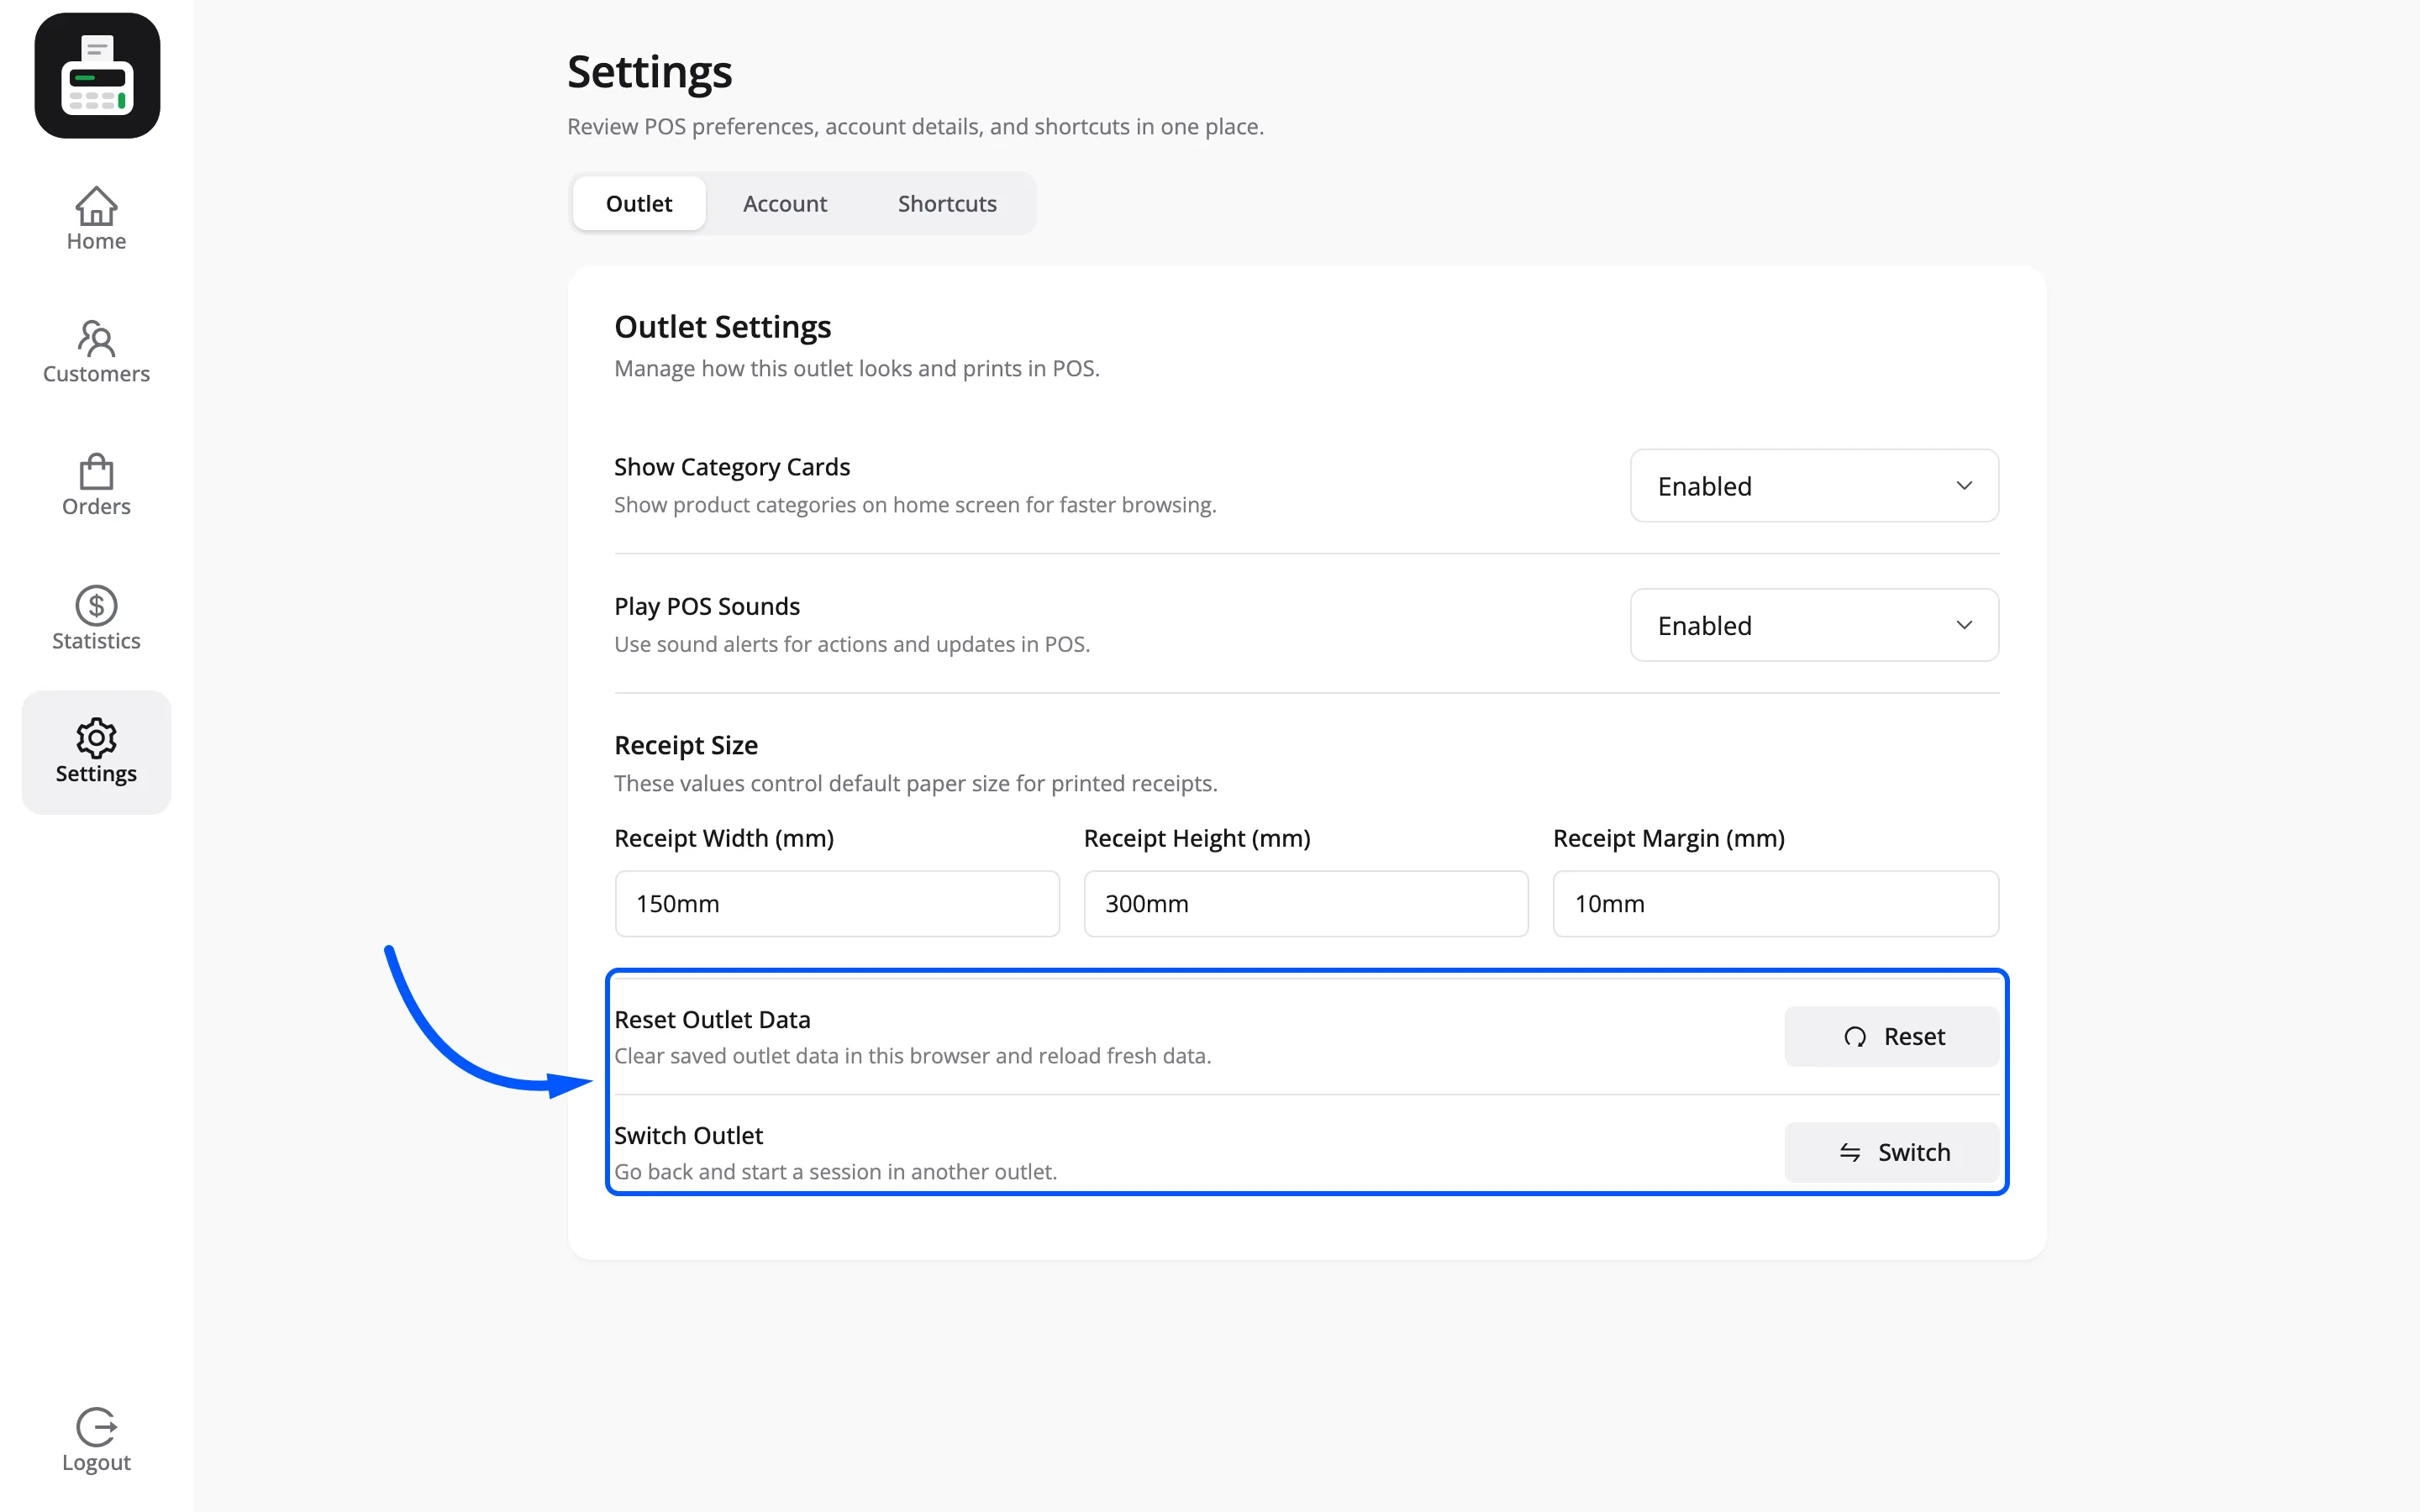
Task: Open the Play POS Sounds dropdown
Action: (1814, 625)
